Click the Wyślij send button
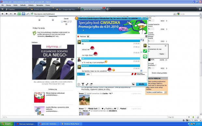The width and height of the screenshot is (202, 126). tap(141, 84)
